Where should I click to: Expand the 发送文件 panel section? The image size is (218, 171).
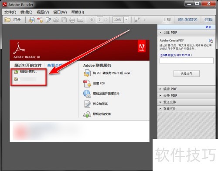pos(186,102)
